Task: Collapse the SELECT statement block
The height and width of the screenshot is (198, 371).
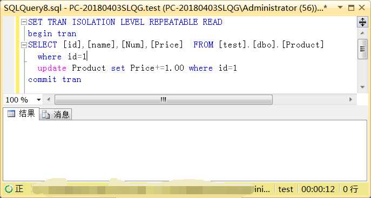Action: point(24,45)
